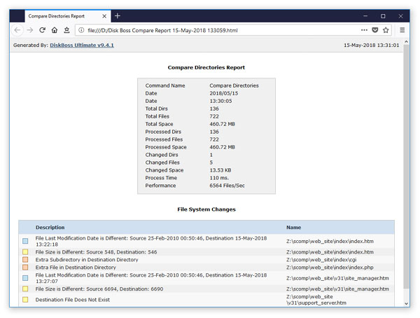420x318 pixels.
Task: Close the browser window
Action: [x=400, y=16]
